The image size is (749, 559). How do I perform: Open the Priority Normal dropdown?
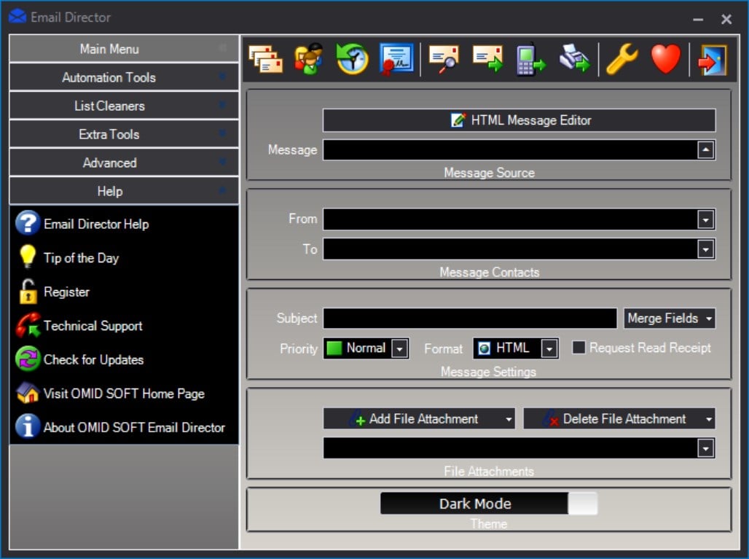[399, 349]
